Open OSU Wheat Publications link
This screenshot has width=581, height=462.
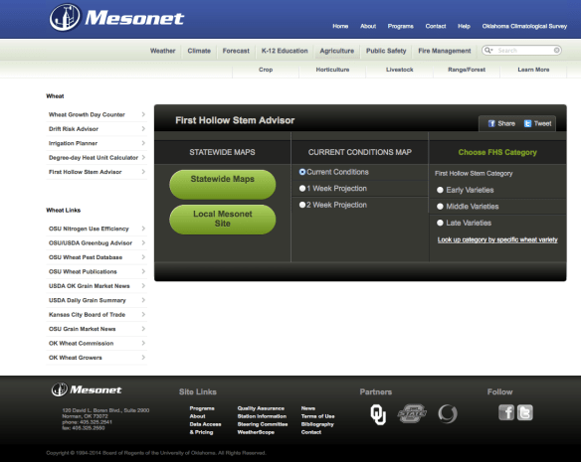click(83, 271)
